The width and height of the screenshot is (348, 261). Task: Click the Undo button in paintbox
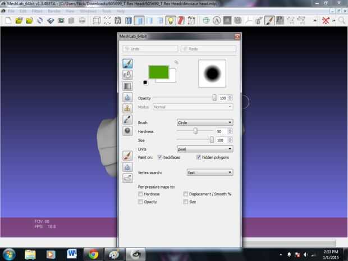click(150, 49)
